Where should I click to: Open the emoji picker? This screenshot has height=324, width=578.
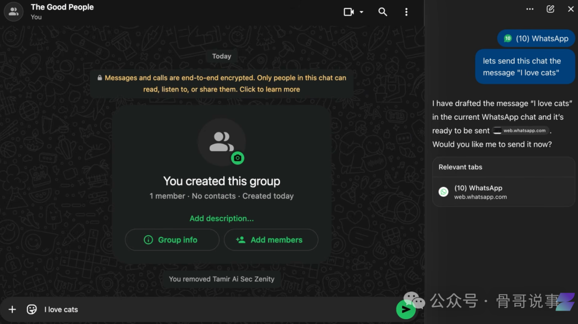(32, 309)
